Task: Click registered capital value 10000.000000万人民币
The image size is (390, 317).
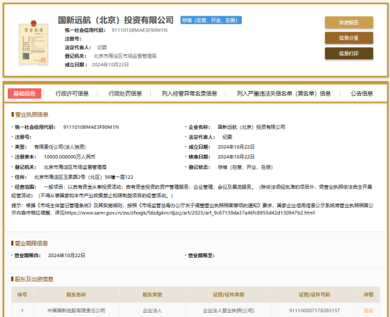Action: pyautogui.click(x=70, y=157)
